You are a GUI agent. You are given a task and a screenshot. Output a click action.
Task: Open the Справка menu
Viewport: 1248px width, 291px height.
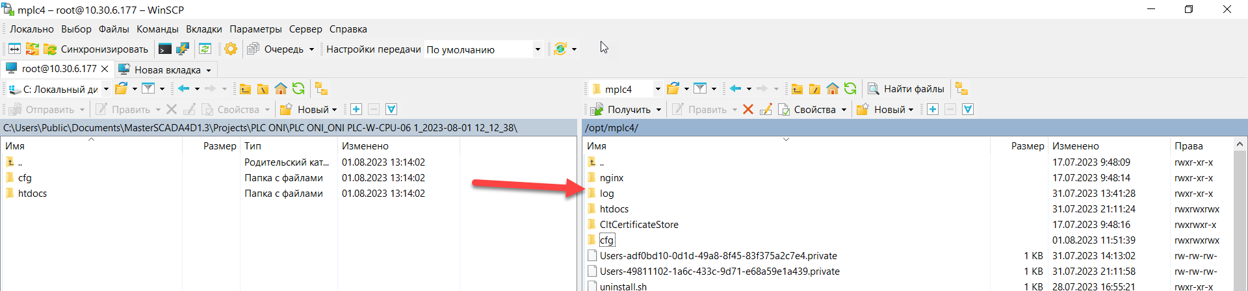(348, 29)
